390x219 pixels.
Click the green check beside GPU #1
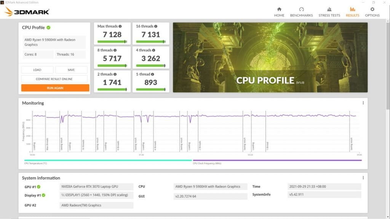[x=39, y=187]
